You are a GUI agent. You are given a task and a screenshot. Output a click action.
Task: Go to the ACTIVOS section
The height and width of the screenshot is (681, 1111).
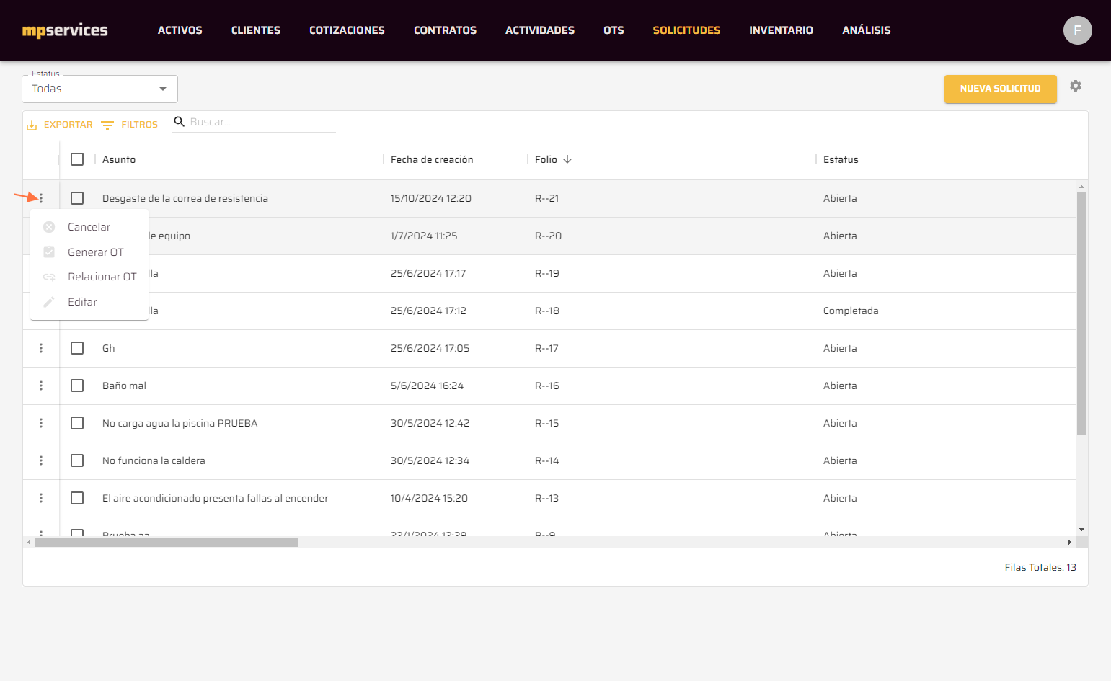point(180,30)
